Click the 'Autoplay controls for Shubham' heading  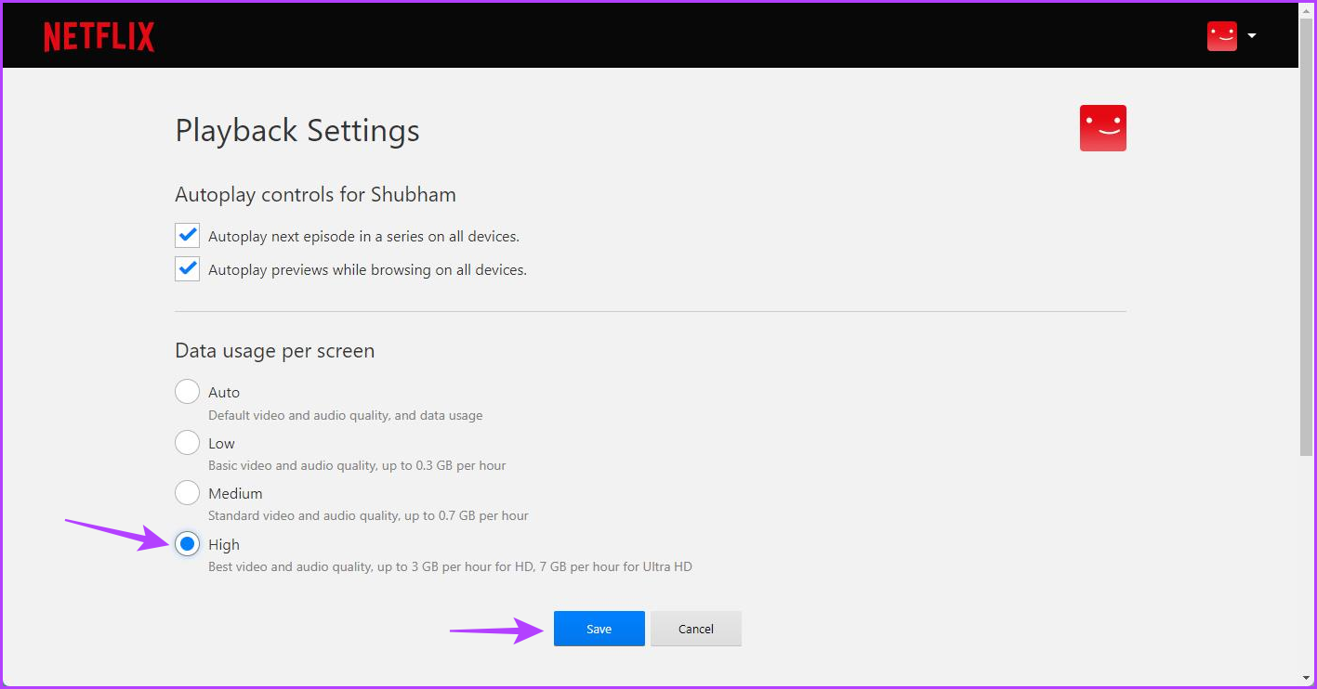(x=315, y=195)
